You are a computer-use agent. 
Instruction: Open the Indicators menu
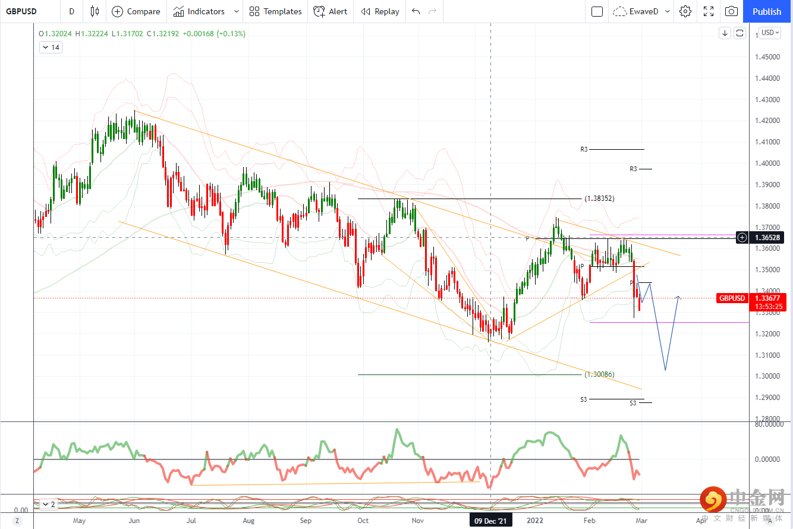pos(199,11)
